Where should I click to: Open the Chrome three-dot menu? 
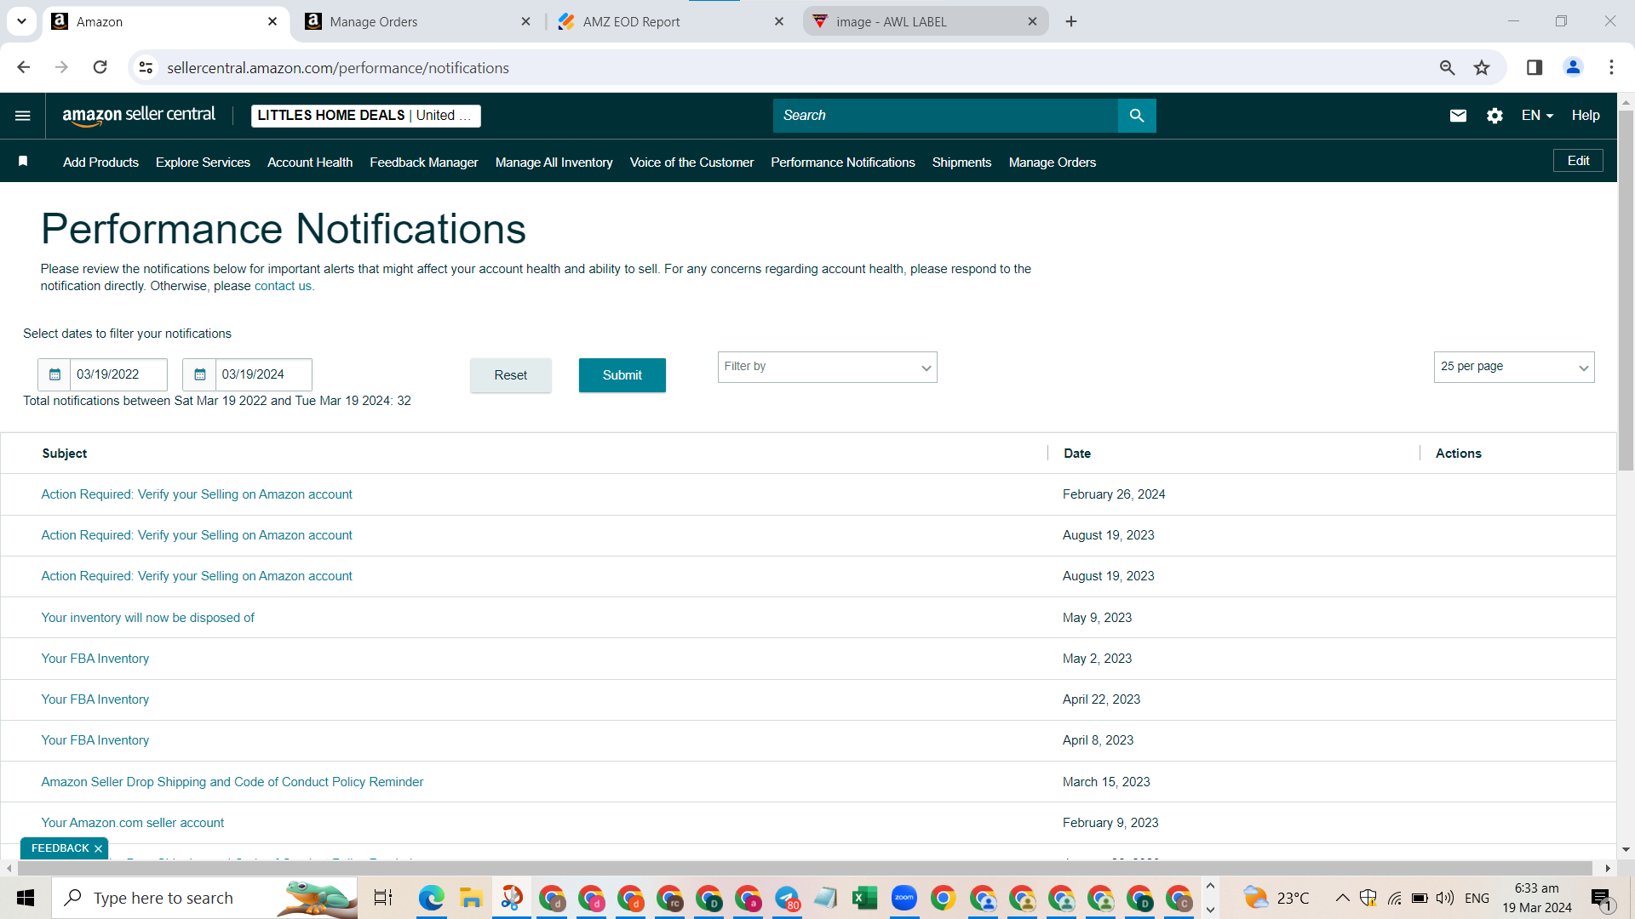[1611, 67]
